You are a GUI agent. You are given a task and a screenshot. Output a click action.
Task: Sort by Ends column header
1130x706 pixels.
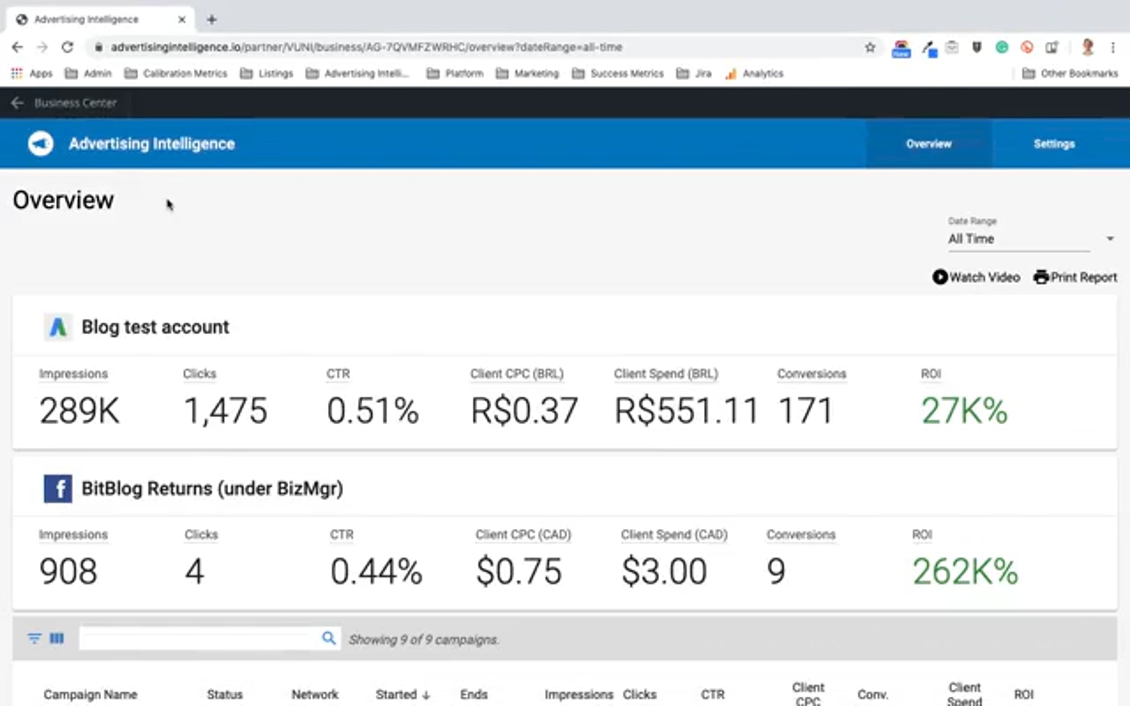(474, 694)
